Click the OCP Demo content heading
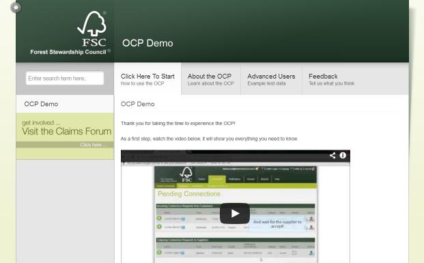424x263 pixels. (x=138, y=104)
